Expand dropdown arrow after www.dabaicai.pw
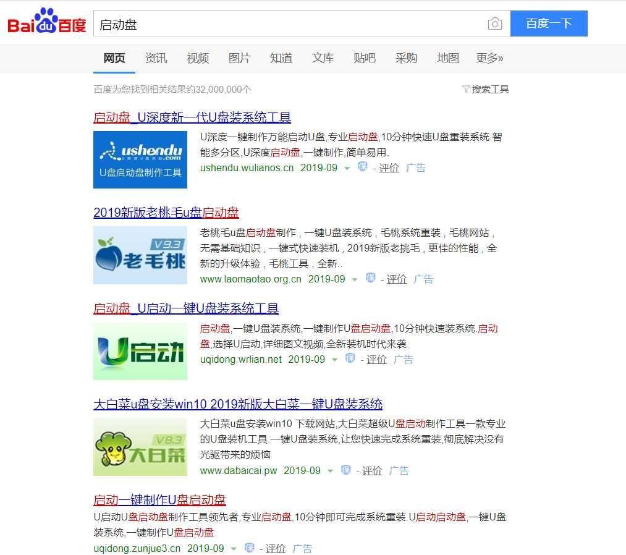This screenshot has height=555, width=626. 330,471
